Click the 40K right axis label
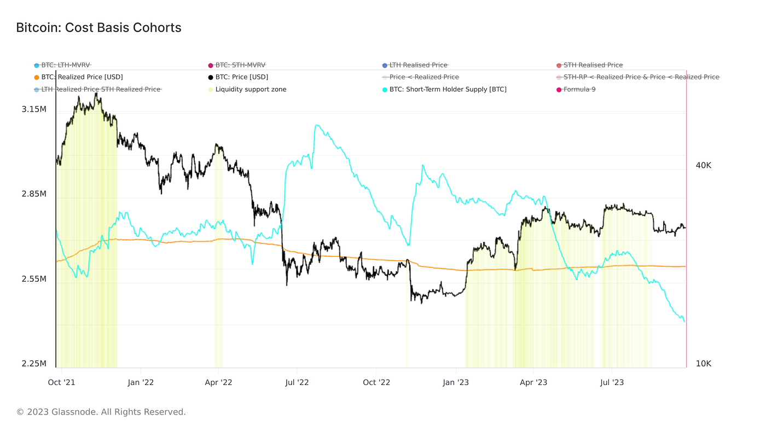 (703, 165)
